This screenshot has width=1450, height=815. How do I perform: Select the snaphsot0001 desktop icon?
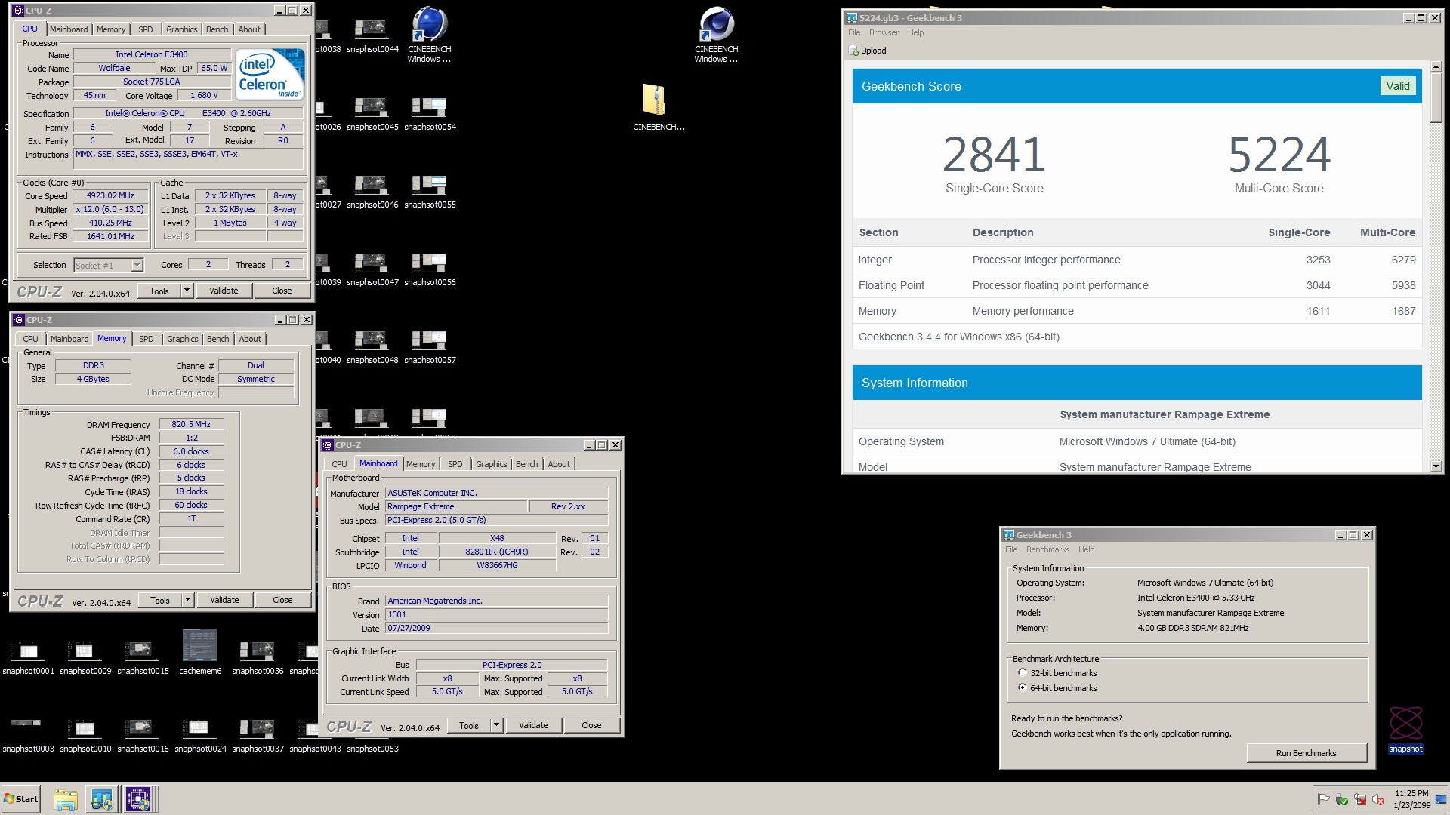[28, 657]
